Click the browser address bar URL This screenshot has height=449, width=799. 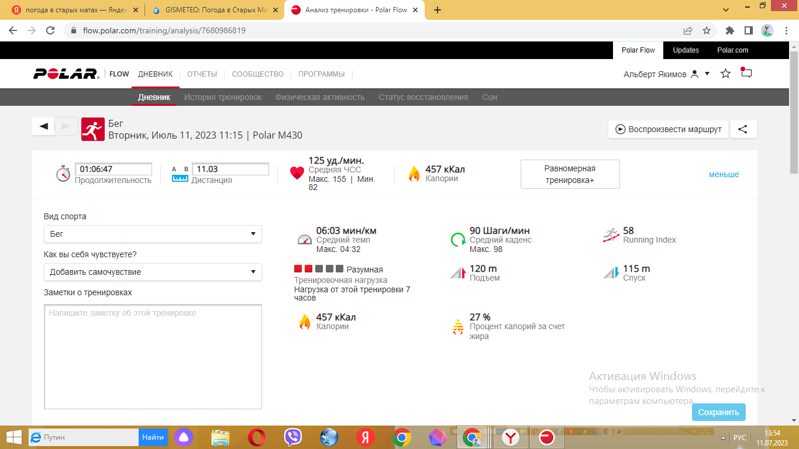[164, 30]
